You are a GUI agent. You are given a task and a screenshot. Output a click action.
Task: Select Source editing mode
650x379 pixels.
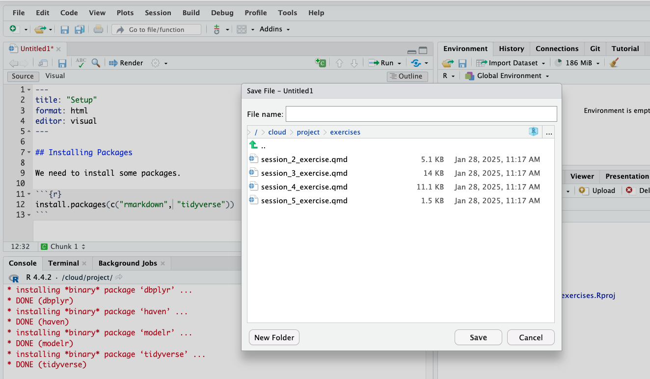point(23,76)
